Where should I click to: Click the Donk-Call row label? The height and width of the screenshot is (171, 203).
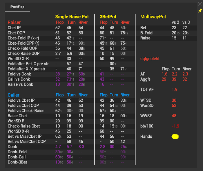pyautogui.click(x=17, y=157)
